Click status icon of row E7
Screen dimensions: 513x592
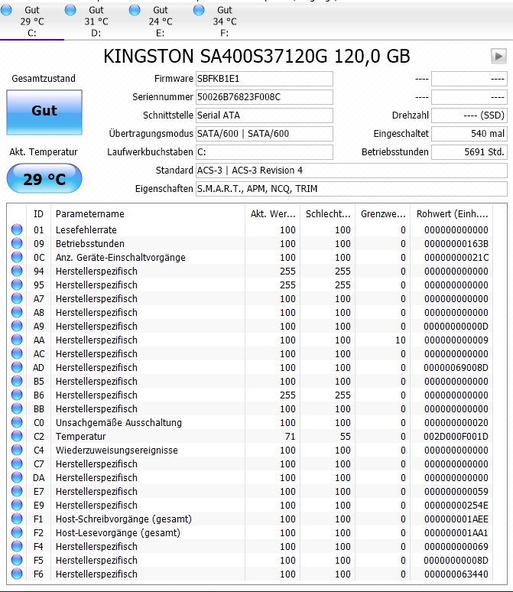click(x=17, y=492)
